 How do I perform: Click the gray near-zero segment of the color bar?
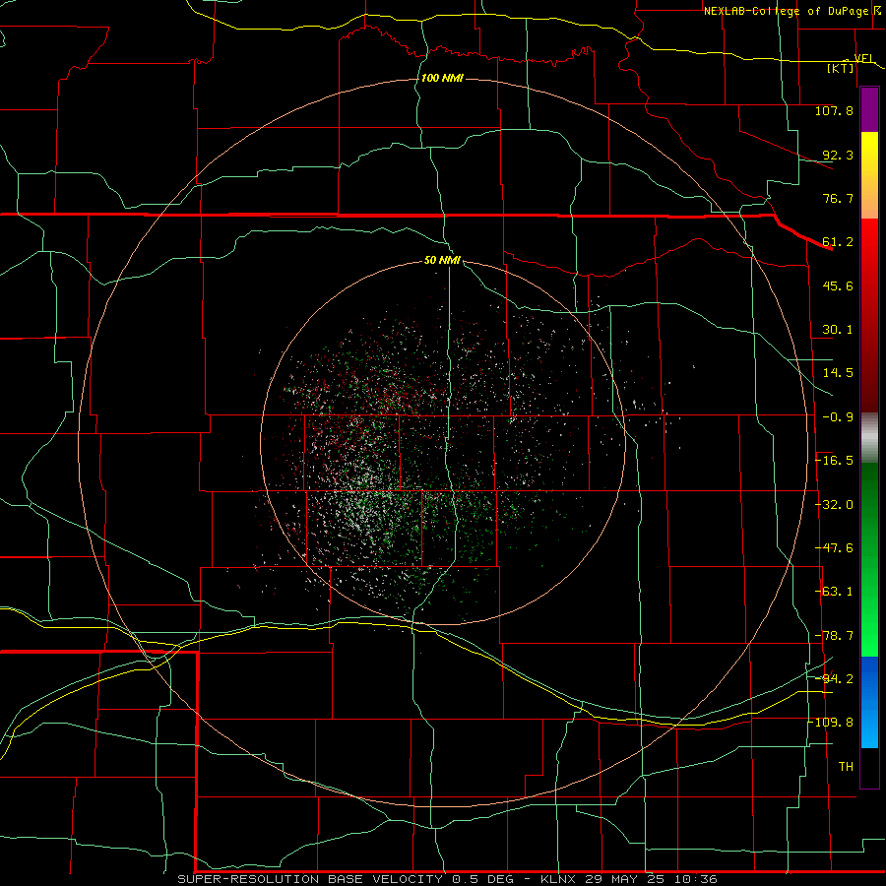pos(869,438)
